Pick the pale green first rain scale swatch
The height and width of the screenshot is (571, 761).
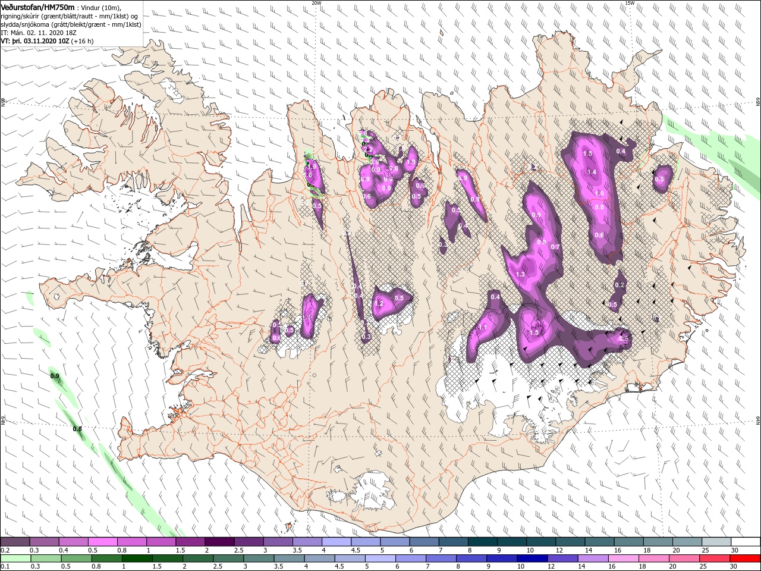pos(15,559)
